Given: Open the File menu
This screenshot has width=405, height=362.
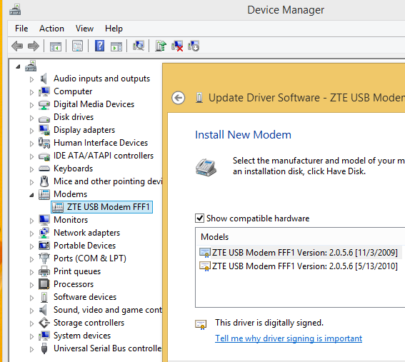Looking at the screenshot, I should pyautogui.click(x=21, y=29).
